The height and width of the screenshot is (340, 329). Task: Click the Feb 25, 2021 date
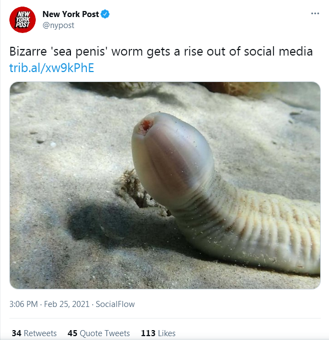(x=67, y=304)
